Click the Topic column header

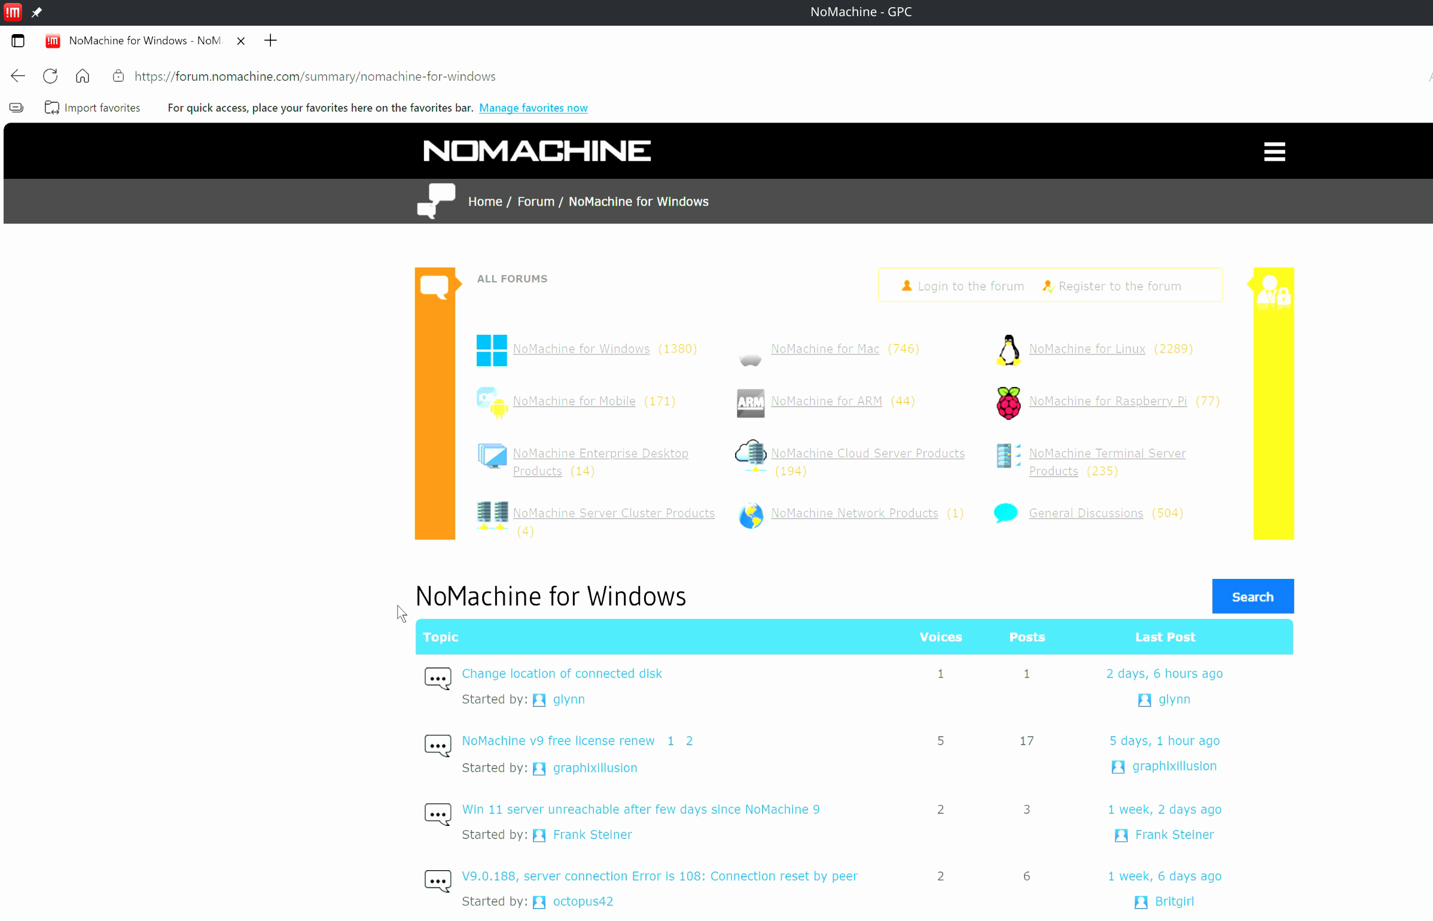point(440,637)
